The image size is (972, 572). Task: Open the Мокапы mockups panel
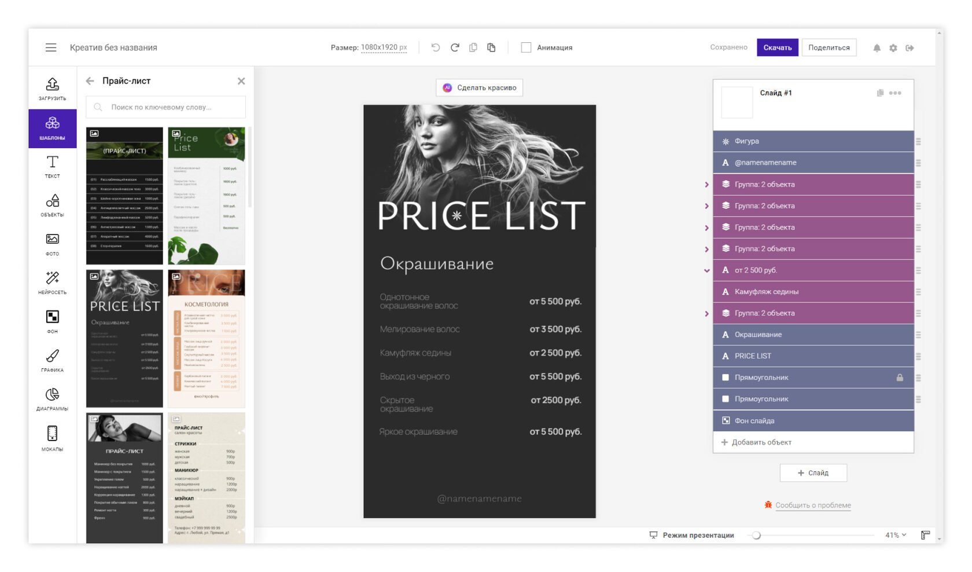(x=52, y=438)
